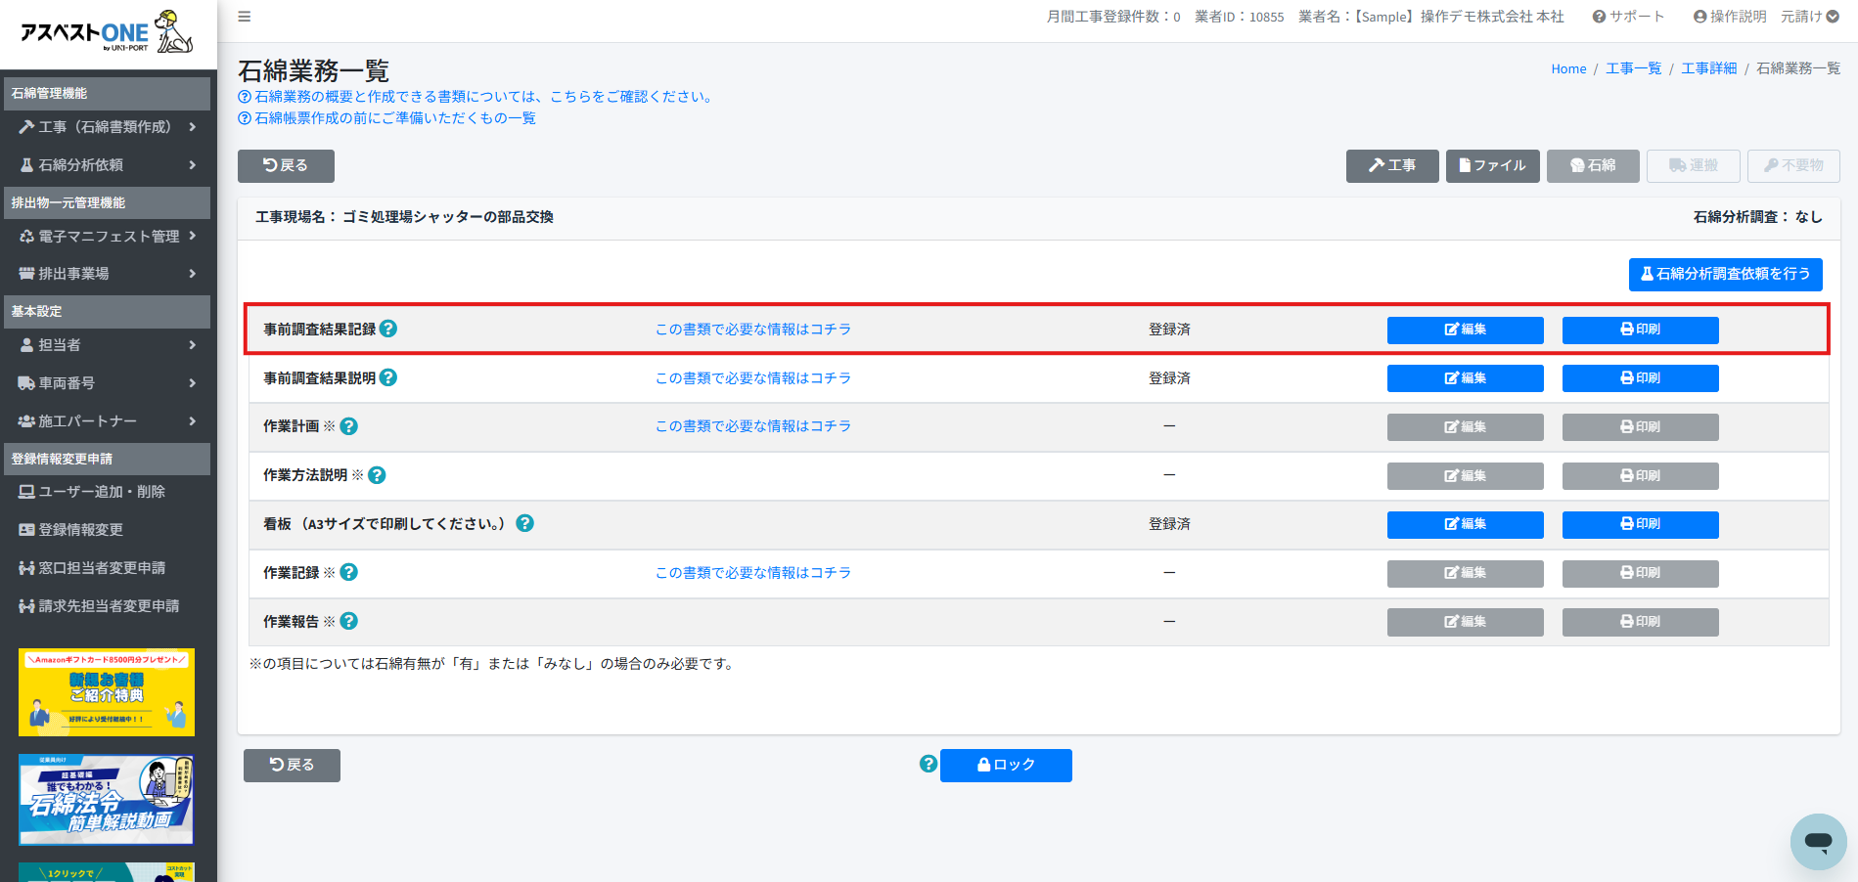The height and width of the screenshot is (882, 1858).
Task: Click help icon next to 作業報告
Action: click(349, 621)
